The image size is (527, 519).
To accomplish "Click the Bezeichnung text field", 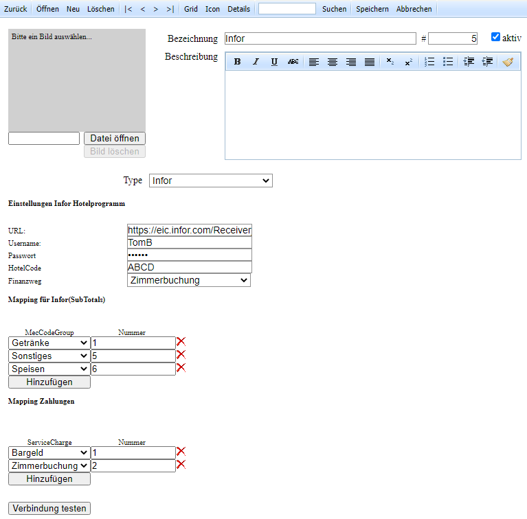I will point(320,38).
